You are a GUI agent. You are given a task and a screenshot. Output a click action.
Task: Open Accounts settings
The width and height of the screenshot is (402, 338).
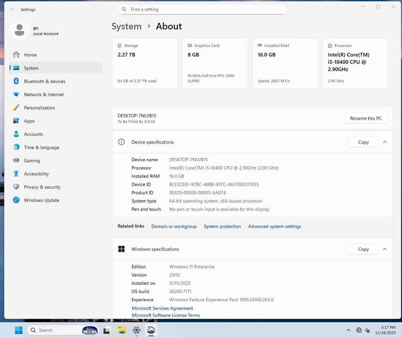click(56, 134)
